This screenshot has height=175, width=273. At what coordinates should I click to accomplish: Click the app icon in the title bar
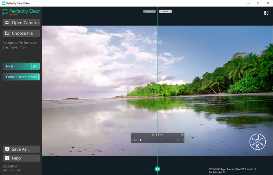tap(3, 3)
